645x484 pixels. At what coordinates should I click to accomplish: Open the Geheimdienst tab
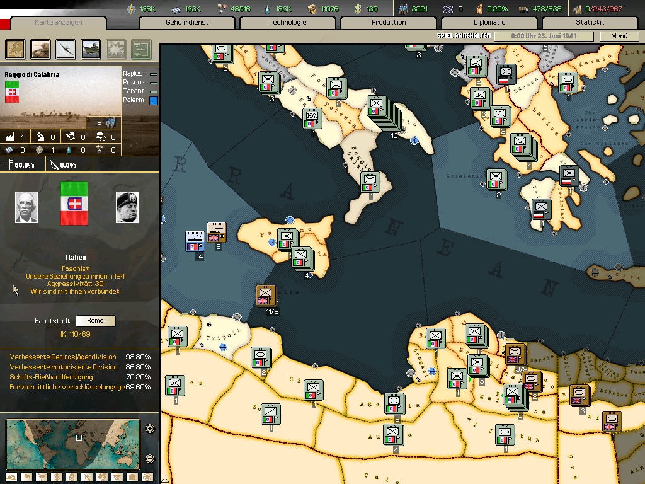click(187, 23)
